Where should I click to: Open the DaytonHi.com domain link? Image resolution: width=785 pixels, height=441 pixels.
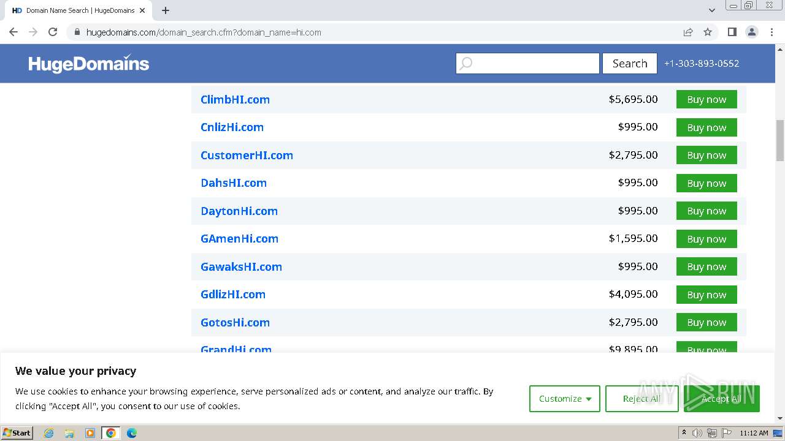click(239, 211)
